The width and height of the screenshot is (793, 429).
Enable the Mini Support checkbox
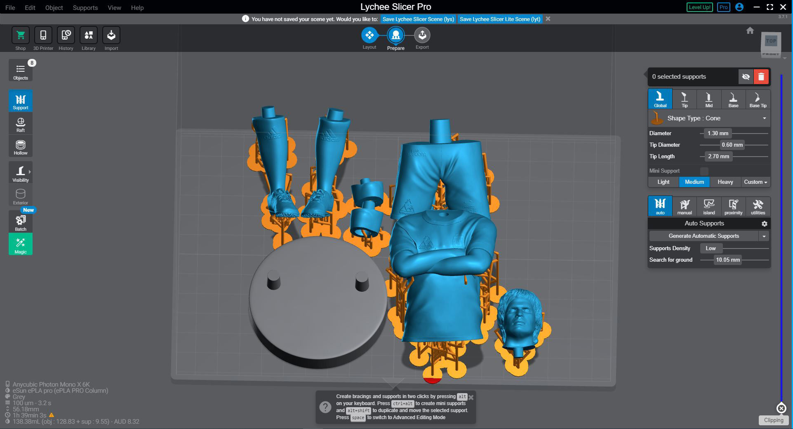[704, 171]
